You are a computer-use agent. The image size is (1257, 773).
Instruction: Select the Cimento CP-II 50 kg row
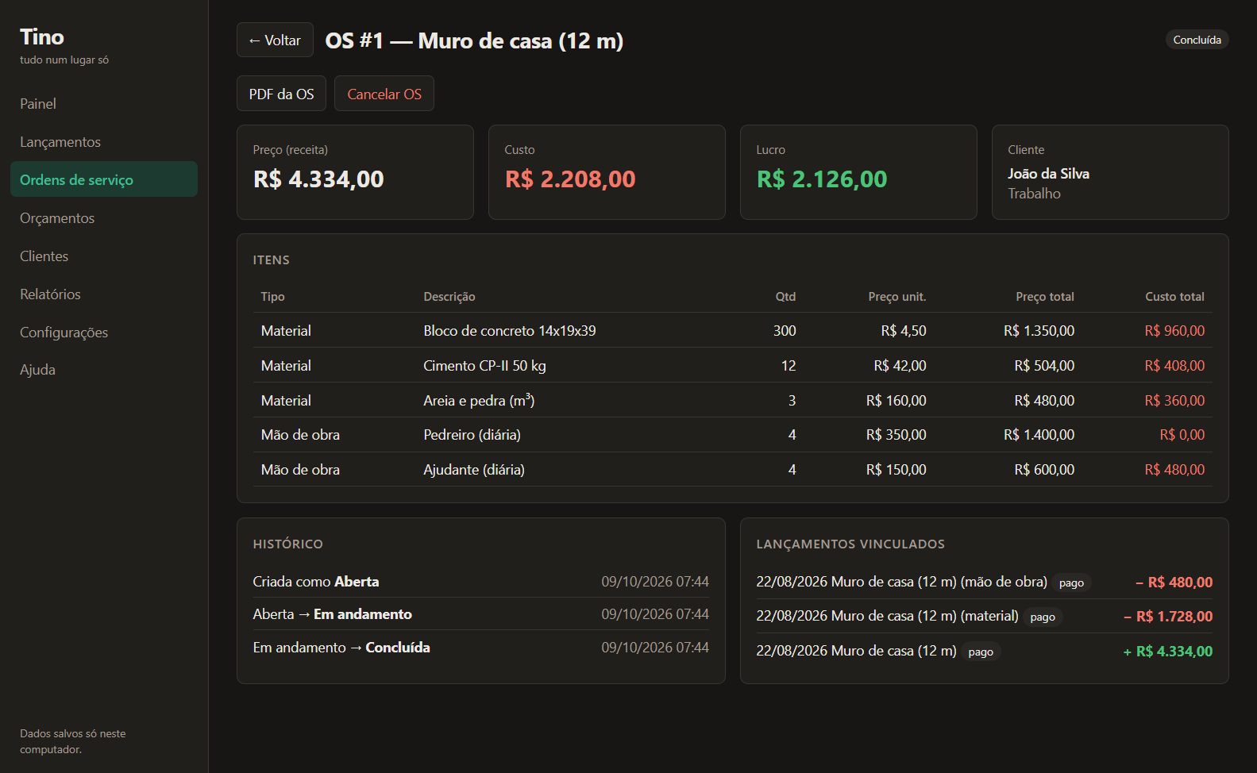[x=732, y=365]
